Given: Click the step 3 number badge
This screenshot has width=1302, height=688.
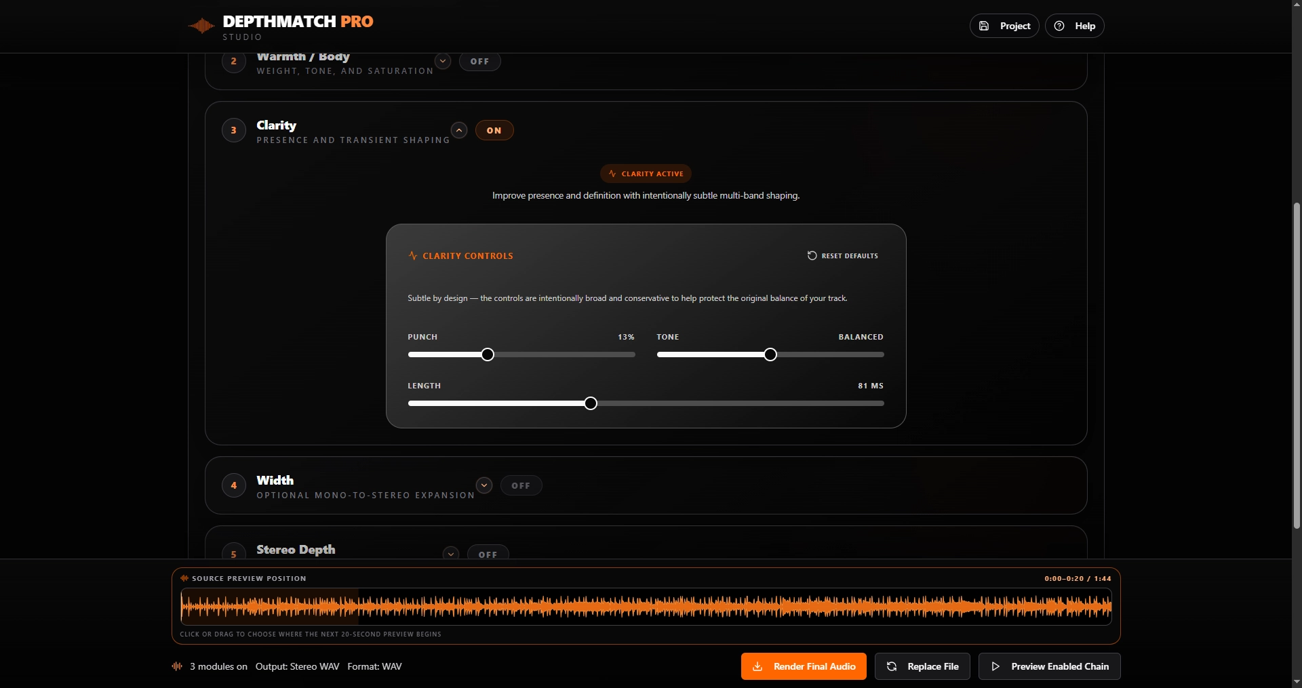Looking at the screenshot, I should (x=234, y=130).
